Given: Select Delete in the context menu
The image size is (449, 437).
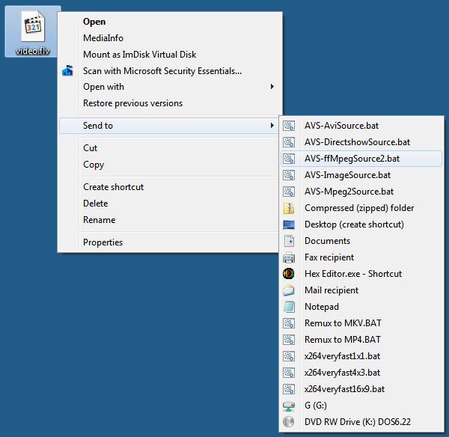Looking at the screenshot, I should [x=95, y=204].
